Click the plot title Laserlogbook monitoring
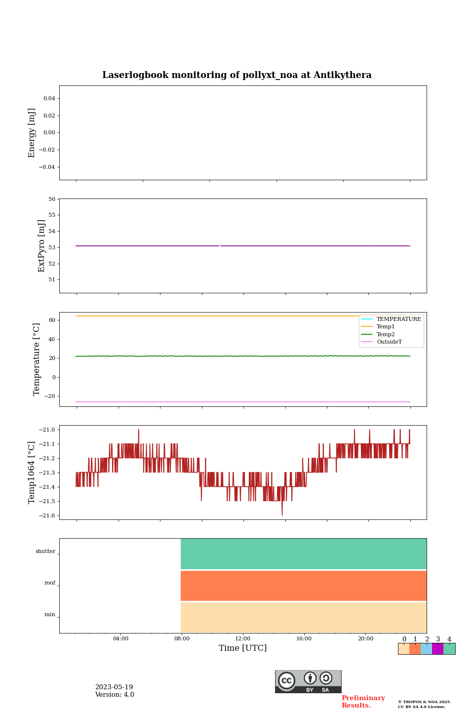 tap(237, 75)
